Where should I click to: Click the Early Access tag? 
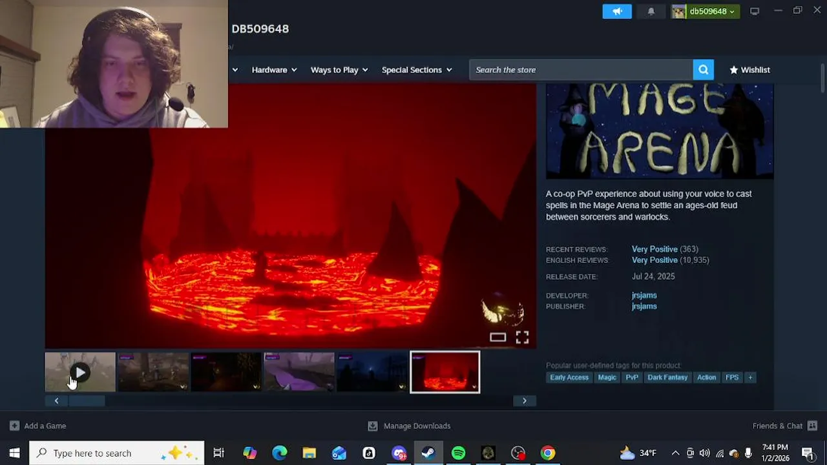[569, 377]
